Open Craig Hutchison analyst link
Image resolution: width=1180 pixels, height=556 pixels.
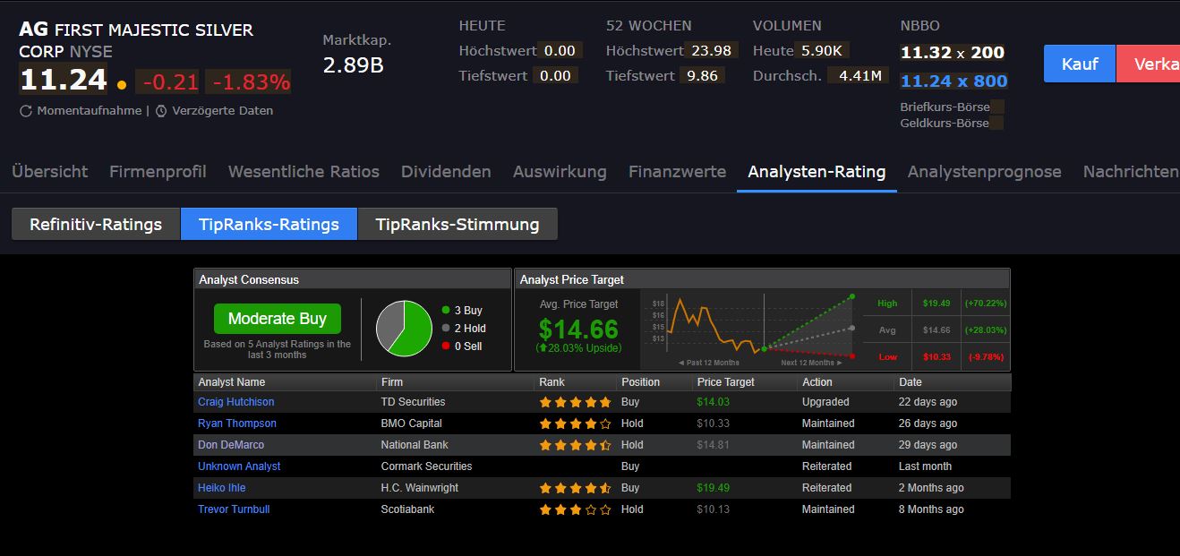(236, 402)
